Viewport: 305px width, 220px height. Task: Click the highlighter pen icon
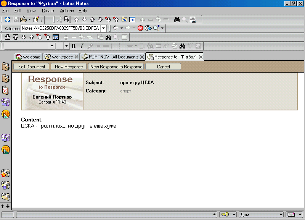pyautogui.click(x=90, y=46)
